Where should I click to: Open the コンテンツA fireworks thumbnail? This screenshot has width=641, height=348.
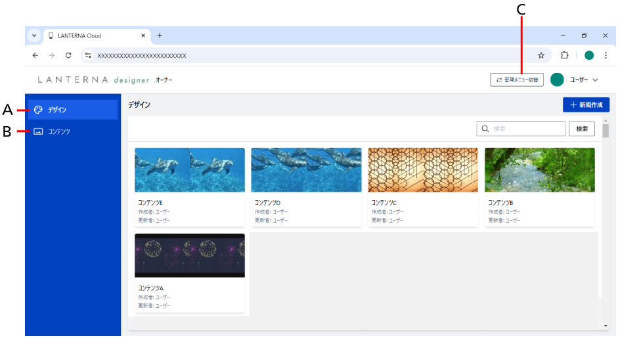tap(190, 255)
